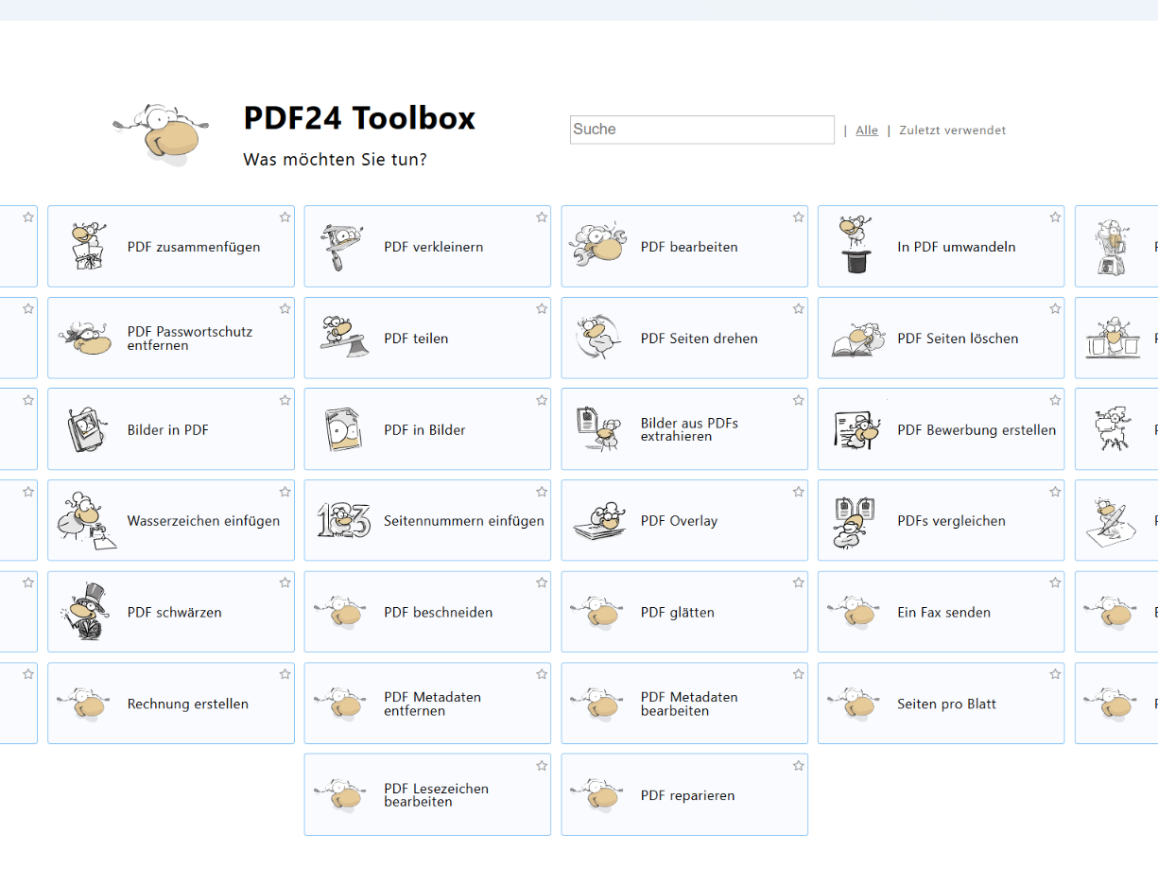Click 'PDF Bewerbung erstellen' label text

pos(977,430)
